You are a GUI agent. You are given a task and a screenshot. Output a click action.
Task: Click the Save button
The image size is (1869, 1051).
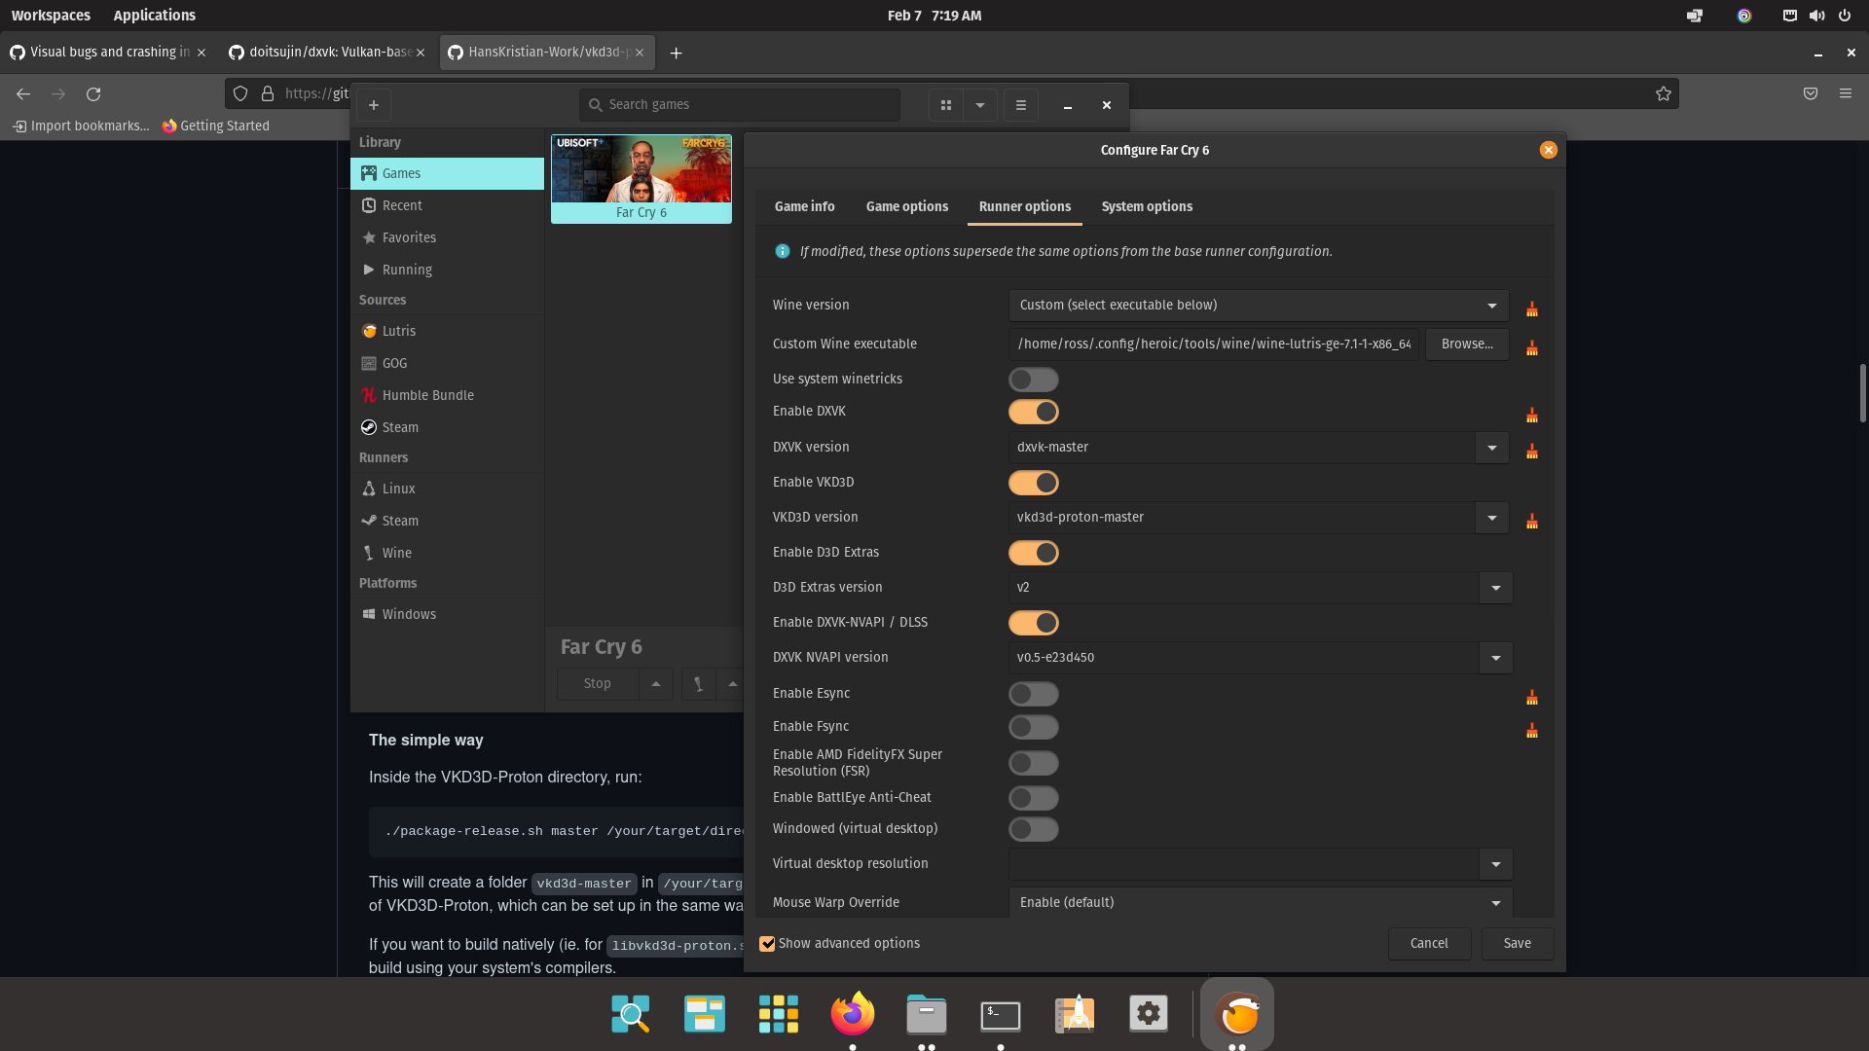tap(1517, 944)
